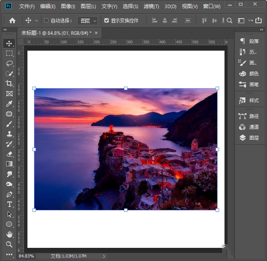Select the Crop tool
Screen dimensions: 267x261
[9, 84]
